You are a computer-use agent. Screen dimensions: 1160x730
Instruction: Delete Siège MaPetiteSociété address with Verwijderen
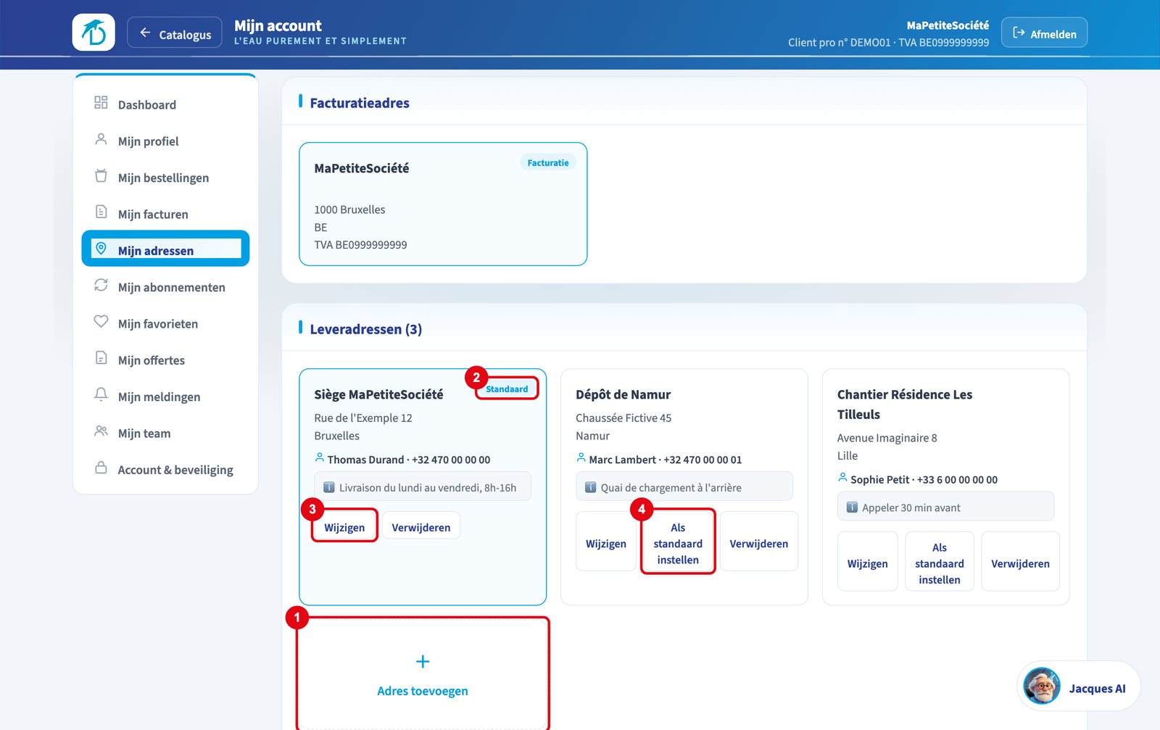(x=421, y=527)
